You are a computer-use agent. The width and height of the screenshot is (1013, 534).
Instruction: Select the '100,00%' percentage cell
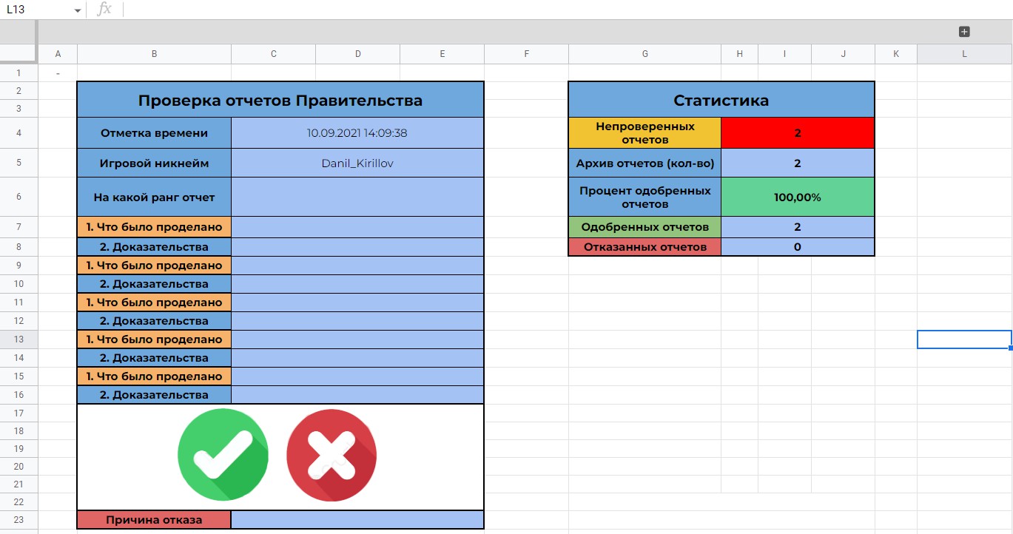(798, 197)
